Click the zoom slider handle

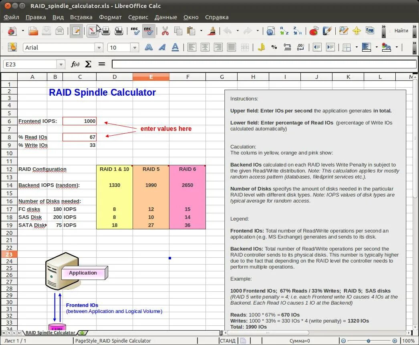tap(369, 341)
